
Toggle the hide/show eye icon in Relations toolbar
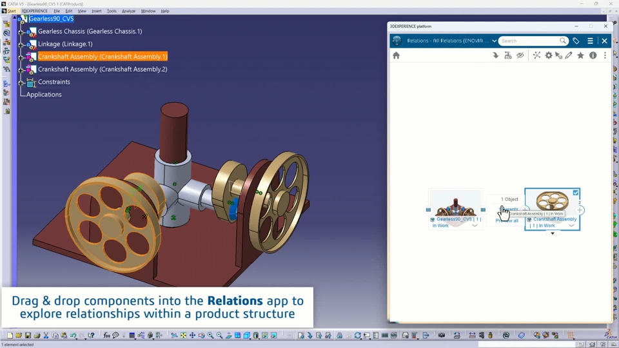[x=520, y=55]
